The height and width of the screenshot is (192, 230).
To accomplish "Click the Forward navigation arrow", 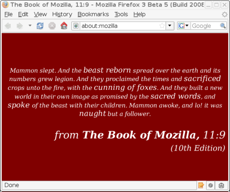I will pos(20,26).
